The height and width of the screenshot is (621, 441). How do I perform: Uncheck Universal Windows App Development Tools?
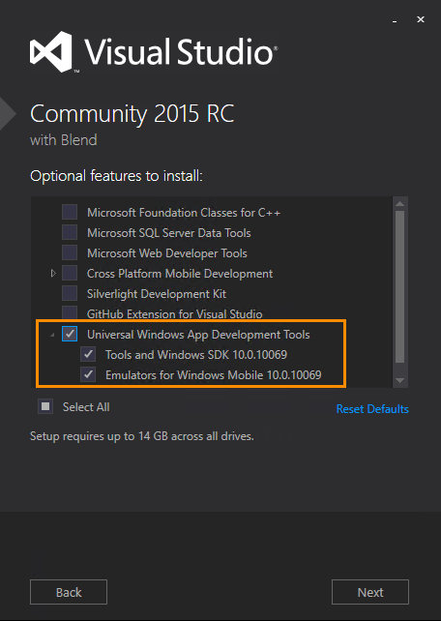click(x=70, y=335)
